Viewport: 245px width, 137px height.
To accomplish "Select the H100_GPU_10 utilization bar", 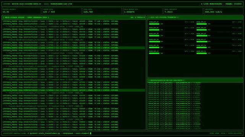I will pos(154,53).
